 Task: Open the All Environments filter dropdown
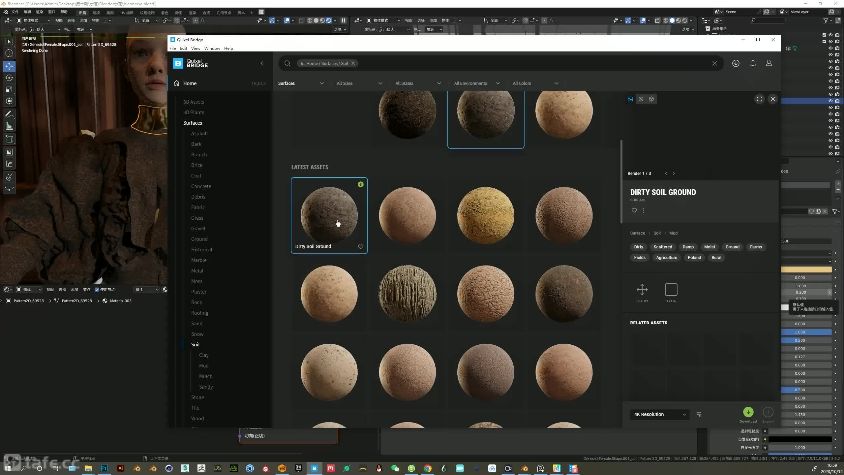(477, 83)
